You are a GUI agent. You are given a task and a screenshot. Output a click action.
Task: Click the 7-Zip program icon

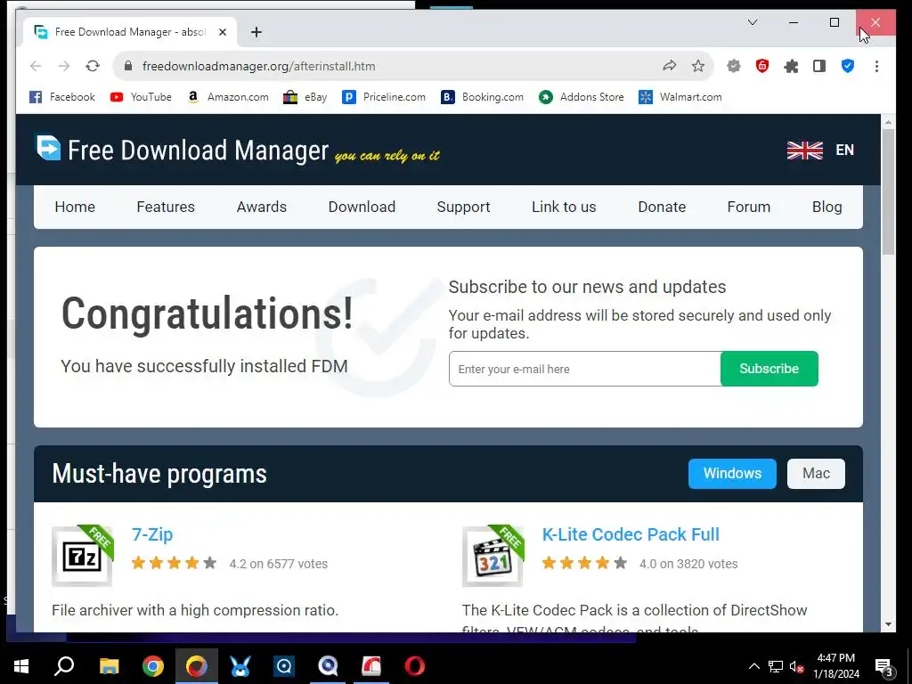click(82, 556)
